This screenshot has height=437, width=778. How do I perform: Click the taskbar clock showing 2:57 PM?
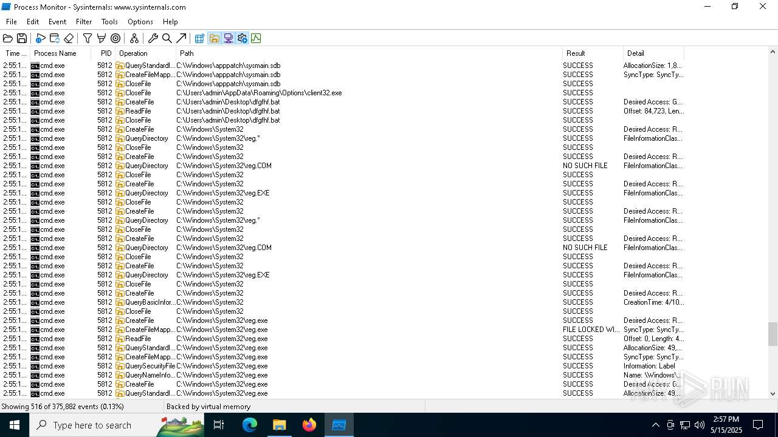tap(726, 425)
